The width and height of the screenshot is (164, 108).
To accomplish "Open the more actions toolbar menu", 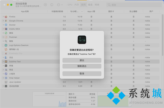I will click(60, 5).
